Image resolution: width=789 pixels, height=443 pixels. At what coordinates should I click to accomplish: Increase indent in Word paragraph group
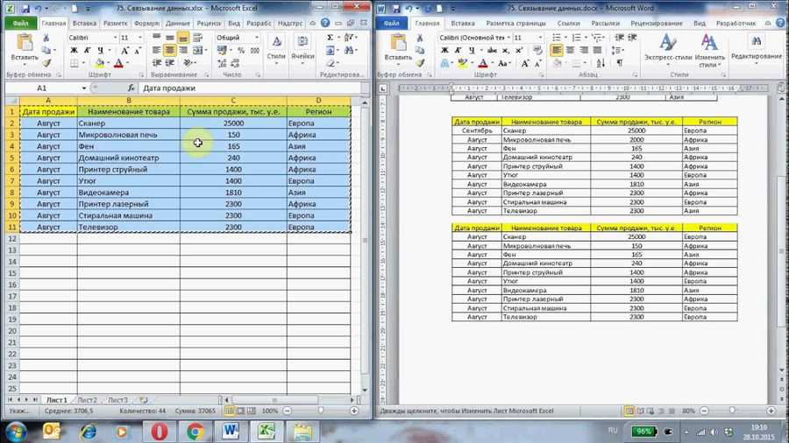(x=632, y=38)
